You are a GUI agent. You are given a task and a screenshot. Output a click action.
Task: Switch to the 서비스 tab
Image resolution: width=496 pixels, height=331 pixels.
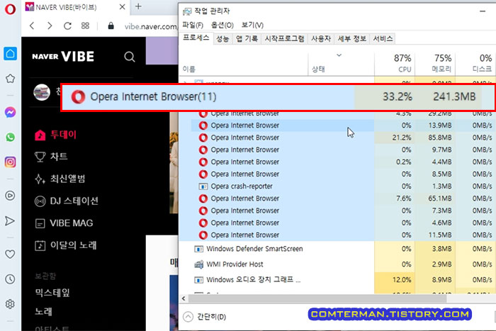click(x=383, y=39)
